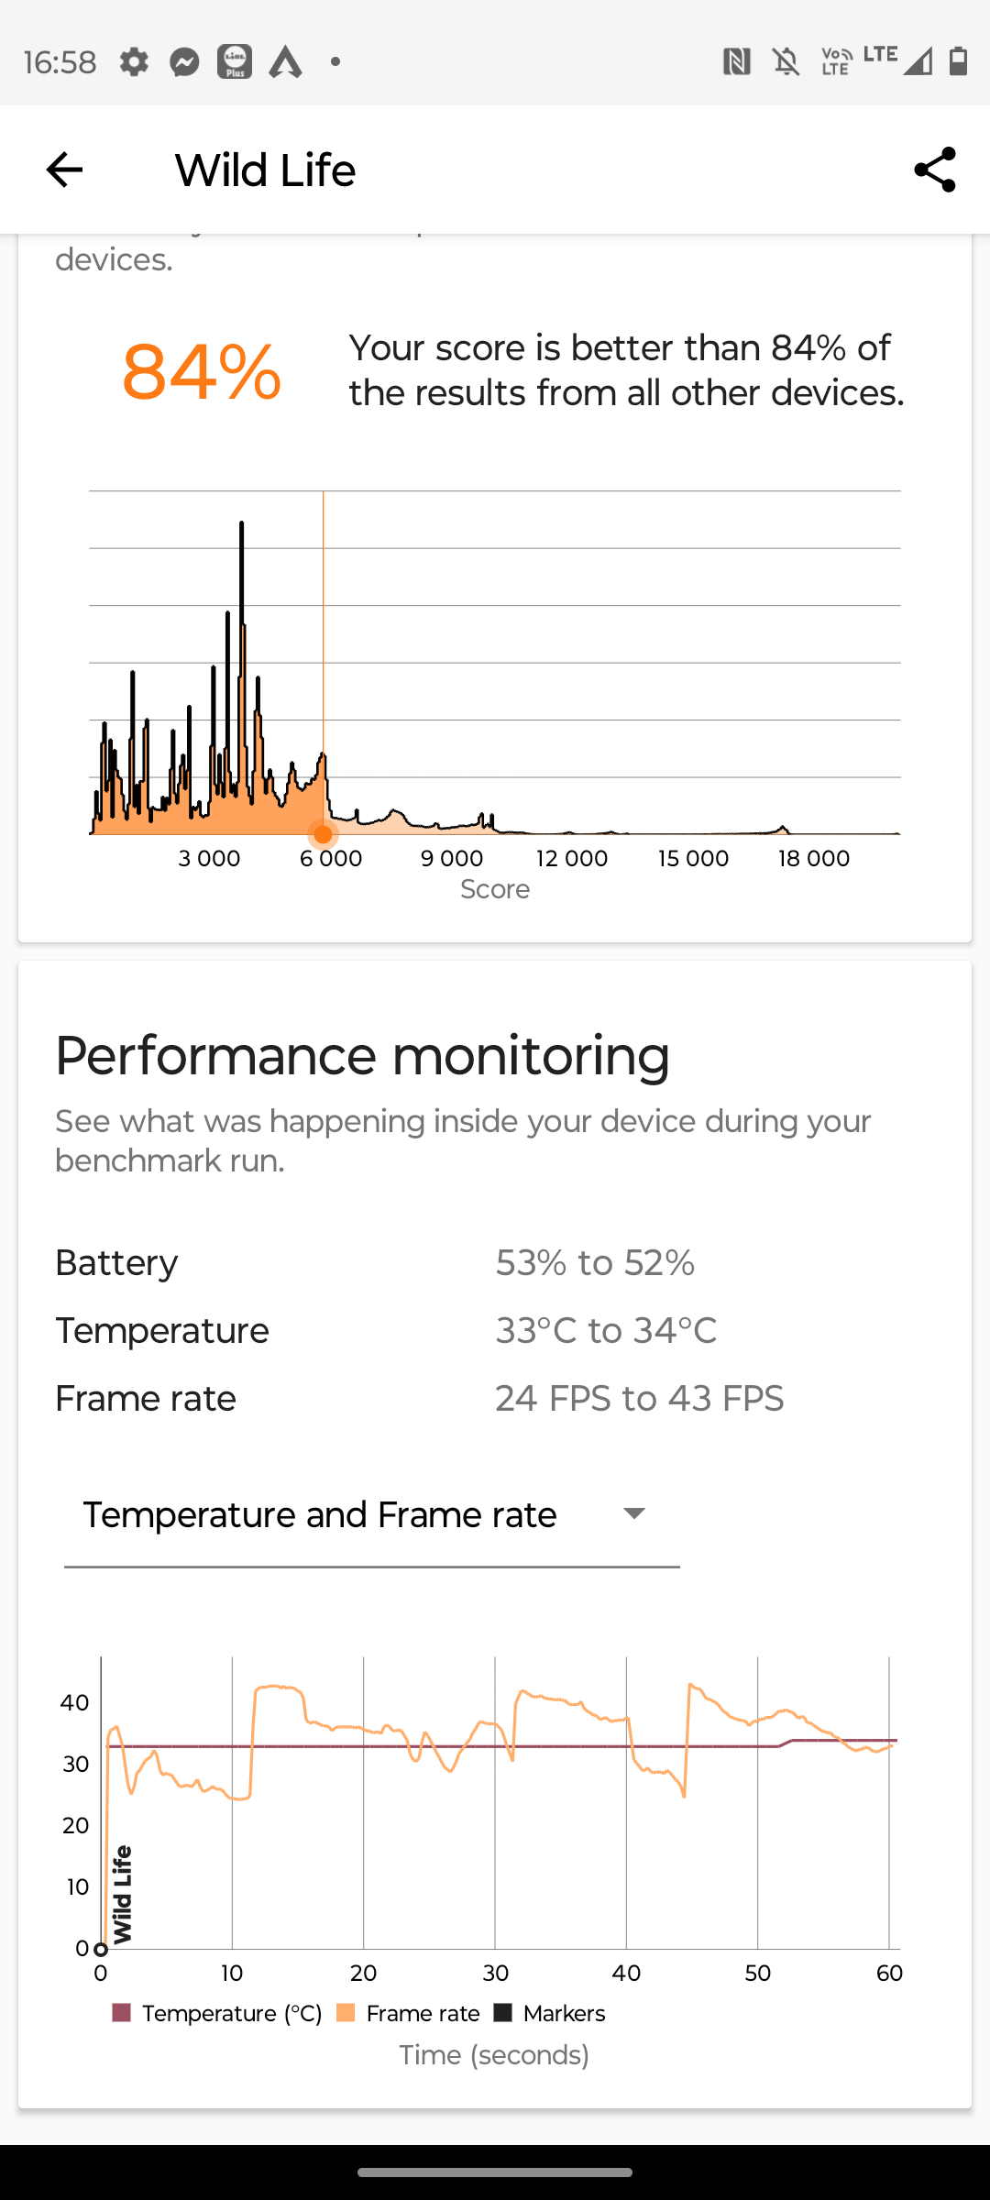Screen dimensions: 990x2200
Task: Tap the Messenger notification icon
Action: click(184, 62)
